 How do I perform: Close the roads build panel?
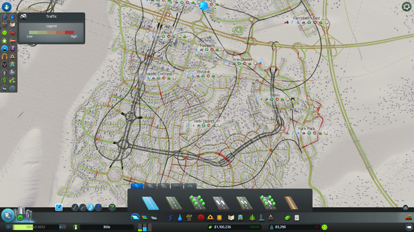click(x=406, y=207)
